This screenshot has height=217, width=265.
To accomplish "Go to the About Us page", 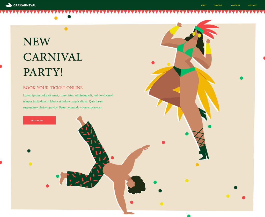I will (x=235, y=5).
